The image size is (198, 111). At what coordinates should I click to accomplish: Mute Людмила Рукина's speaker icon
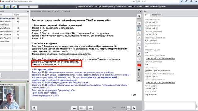pos(18,28)
